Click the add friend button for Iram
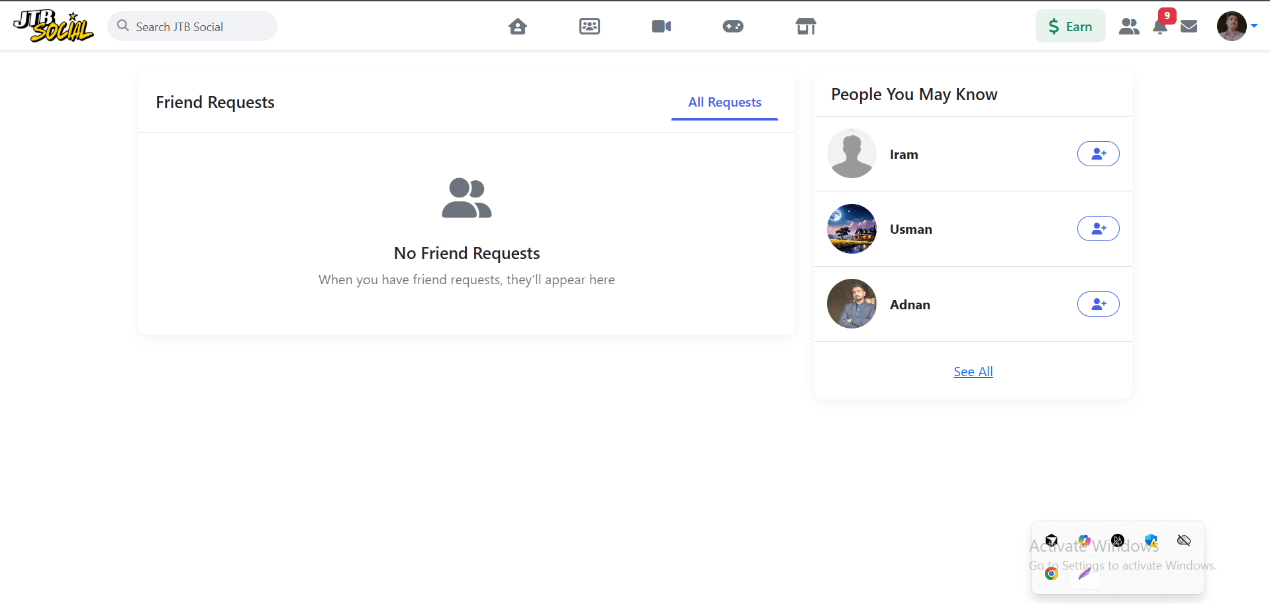The image size is (1270, 604). 1098,154
